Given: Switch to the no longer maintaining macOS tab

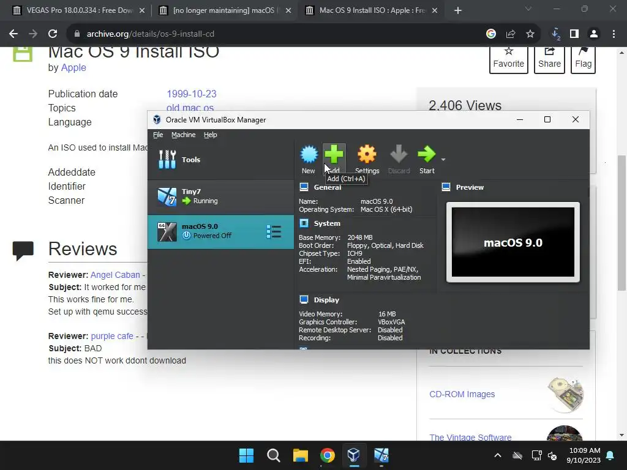Looking at the screenshot, I should (x=225, y=10).
